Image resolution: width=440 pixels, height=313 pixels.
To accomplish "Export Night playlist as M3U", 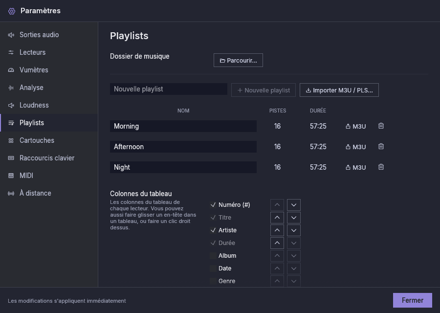I will pyautogui.click(x=355, y=167).
